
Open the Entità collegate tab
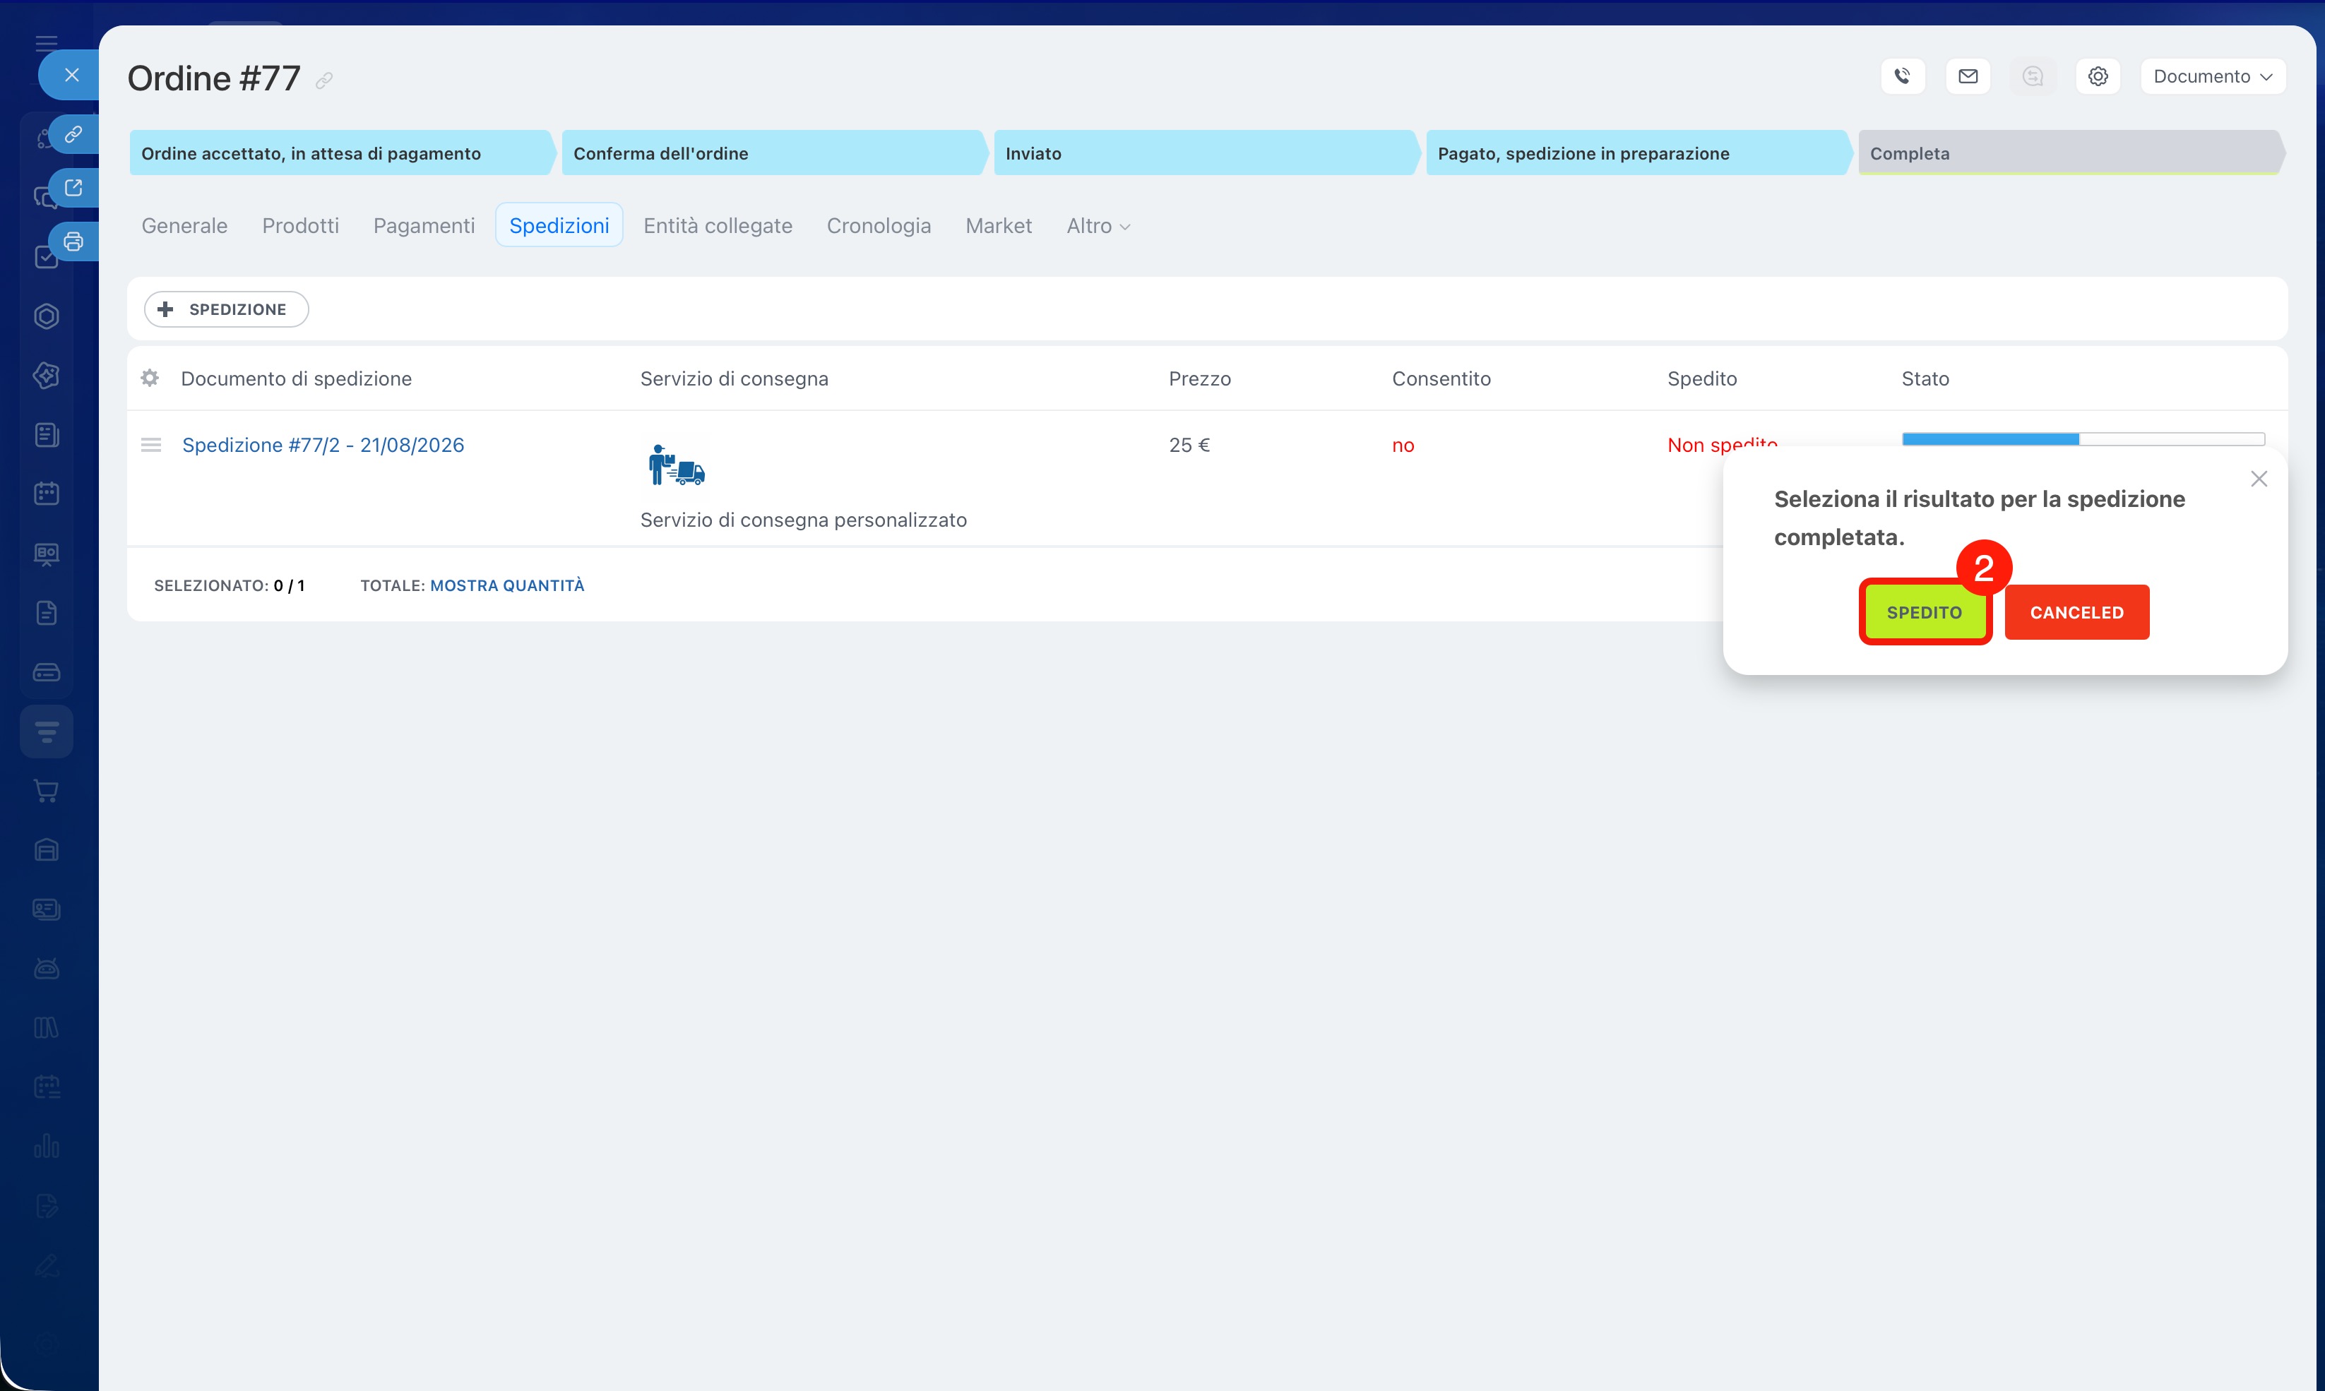[x=717, y=226]
